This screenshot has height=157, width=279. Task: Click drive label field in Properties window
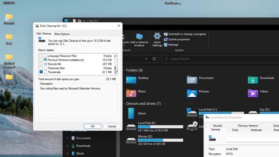[253, 140]
